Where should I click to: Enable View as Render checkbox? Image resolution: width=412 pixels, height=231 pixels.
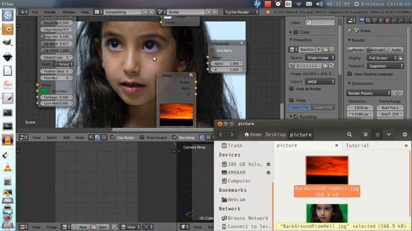click(x=292, y=89)
